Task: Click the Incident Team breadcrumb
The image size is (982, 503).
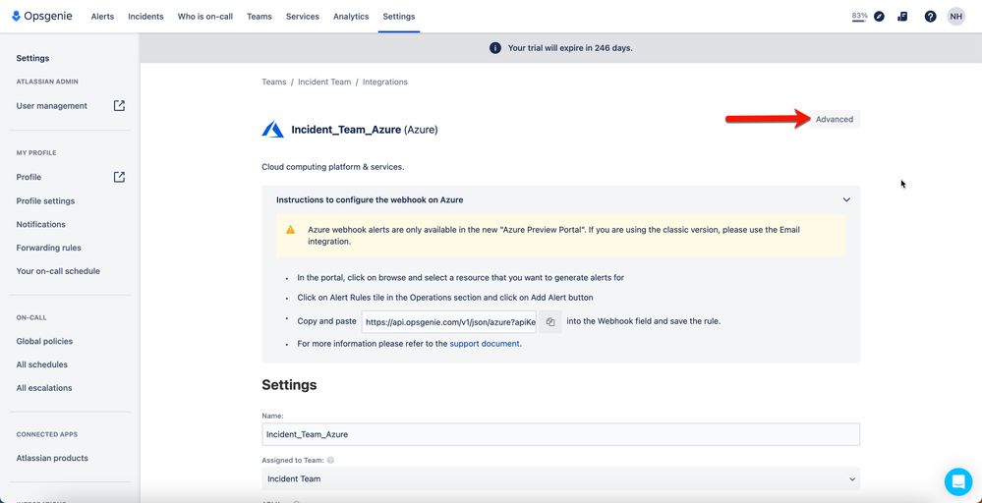Action: coord(324,82)
